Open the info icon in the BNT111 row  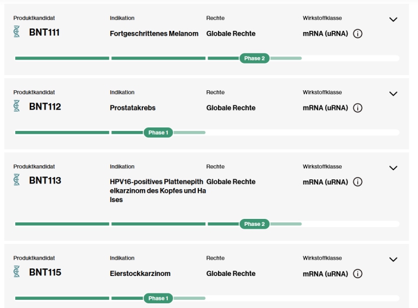coord(358,34)
